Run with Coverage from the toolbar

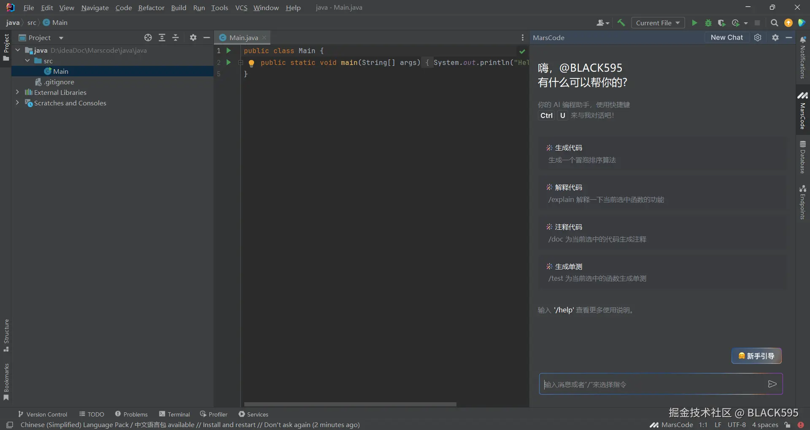[x=722, y=23]
